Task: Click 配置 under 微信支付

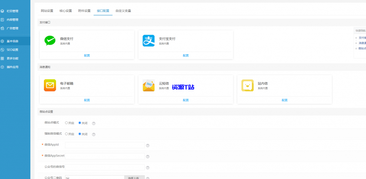Action: pyautogui.click(x=87, y=55)
